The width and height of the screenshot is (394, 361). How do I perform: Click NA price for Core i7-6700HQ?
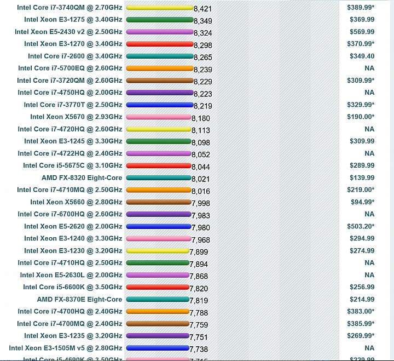369,214
